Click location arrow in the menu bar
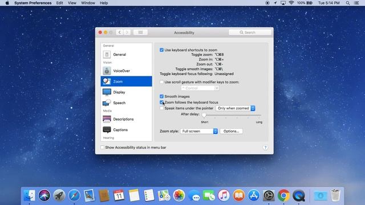 (x=275, y=3)
